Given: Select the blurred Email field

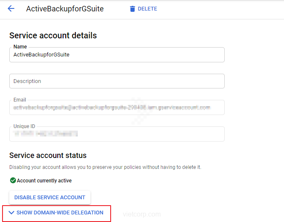Looking at the screenshot, I should tap(117, 108).
